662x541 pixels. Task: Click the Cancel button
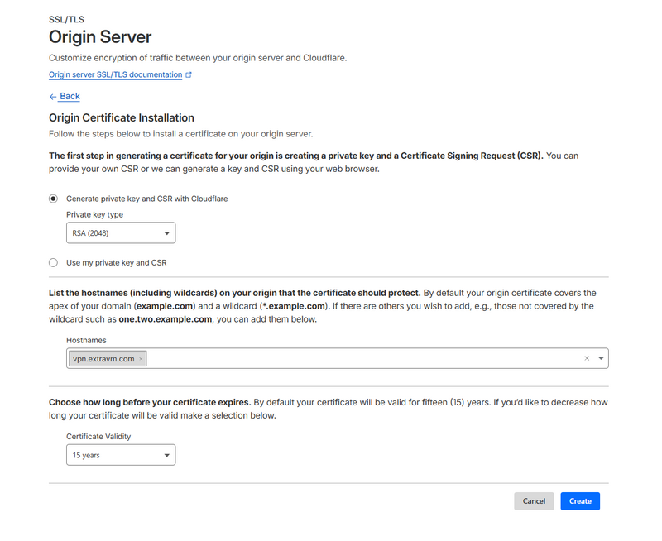534,501
